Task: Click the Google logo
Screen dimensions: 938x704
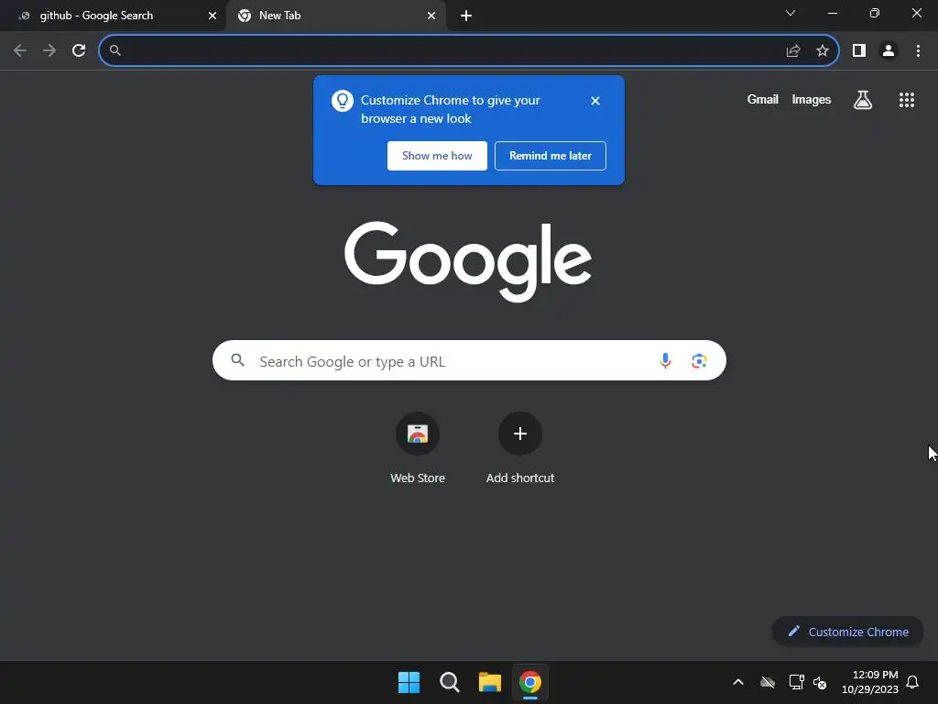Action: 468,261
